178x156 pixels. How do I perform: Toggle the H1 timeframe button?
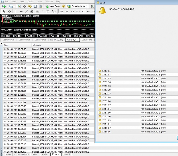[83, 11]
